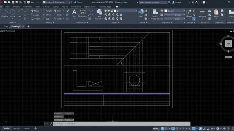This screenshot has width=234, height=131.
Task: Click the New drawing icon in quick access toolbar
Action: coord(5,2)
